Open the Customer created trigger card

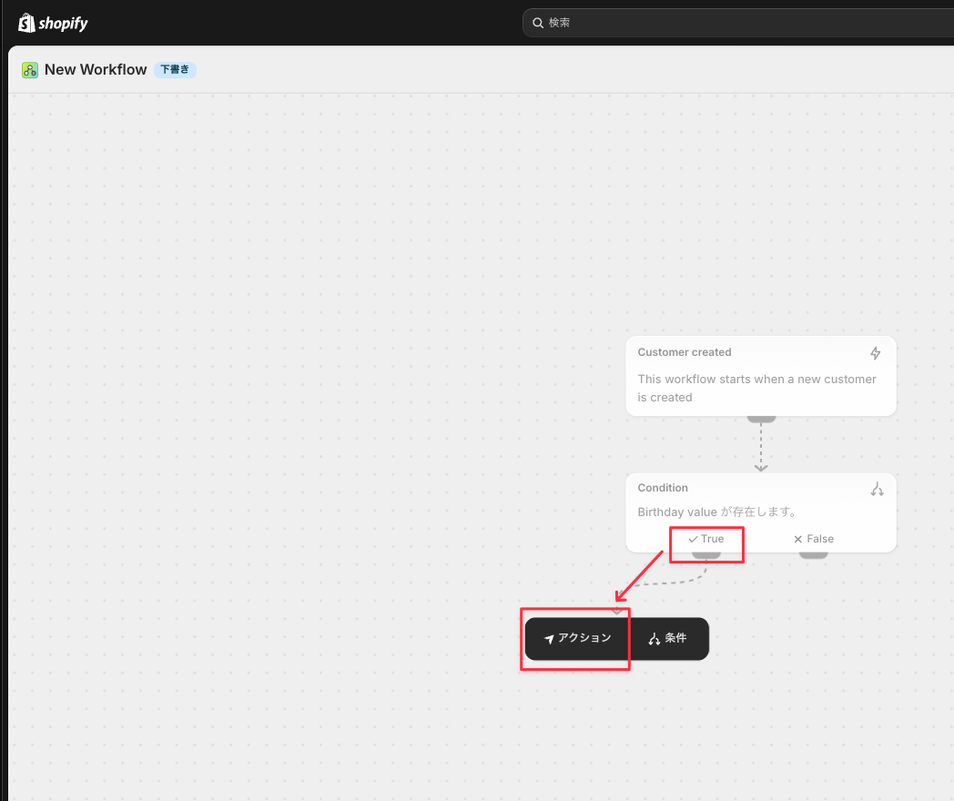click(761, 376)
